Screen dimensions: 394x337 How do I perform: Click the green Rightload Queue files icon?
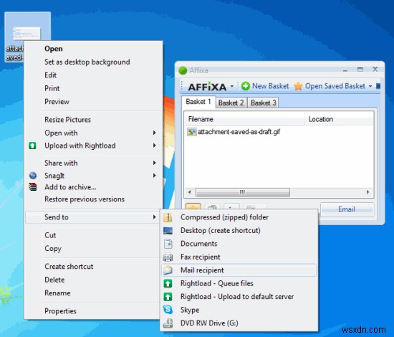click(168, 283)
